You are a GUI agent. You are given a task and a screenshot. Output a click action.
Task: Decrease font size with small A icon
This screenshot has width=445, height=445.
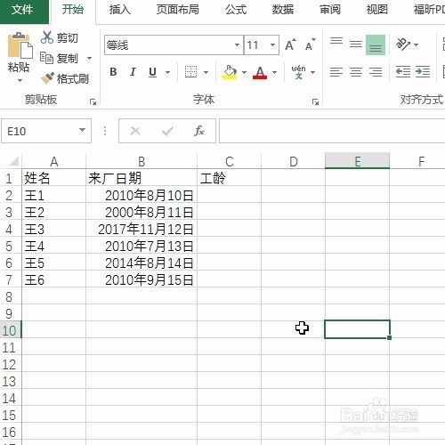[311, 45]
